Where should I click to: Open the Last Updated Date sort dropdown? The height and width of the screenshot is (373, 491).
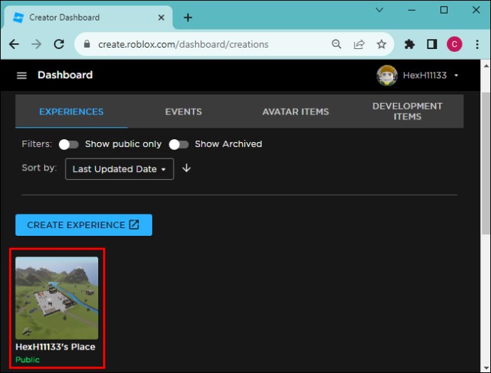coord(120,169)
